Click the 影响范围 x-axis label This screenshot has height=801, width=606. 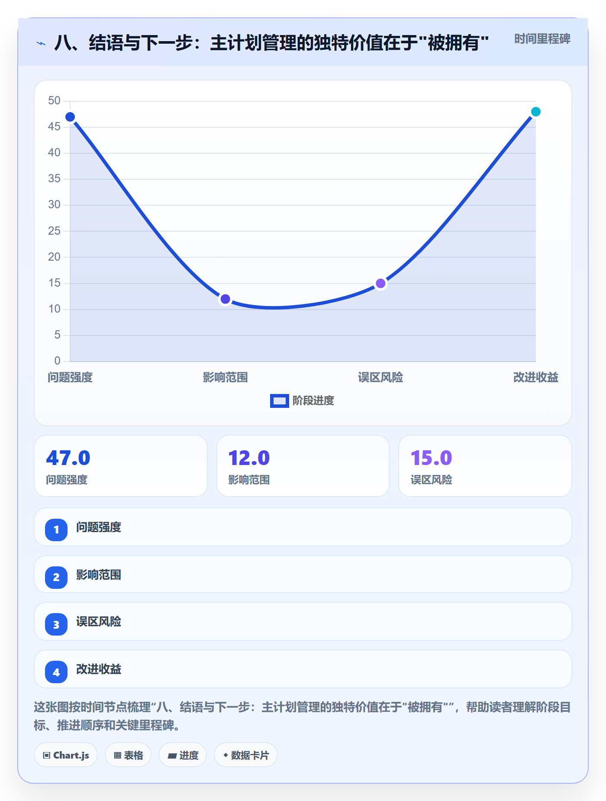pos(225,378)
